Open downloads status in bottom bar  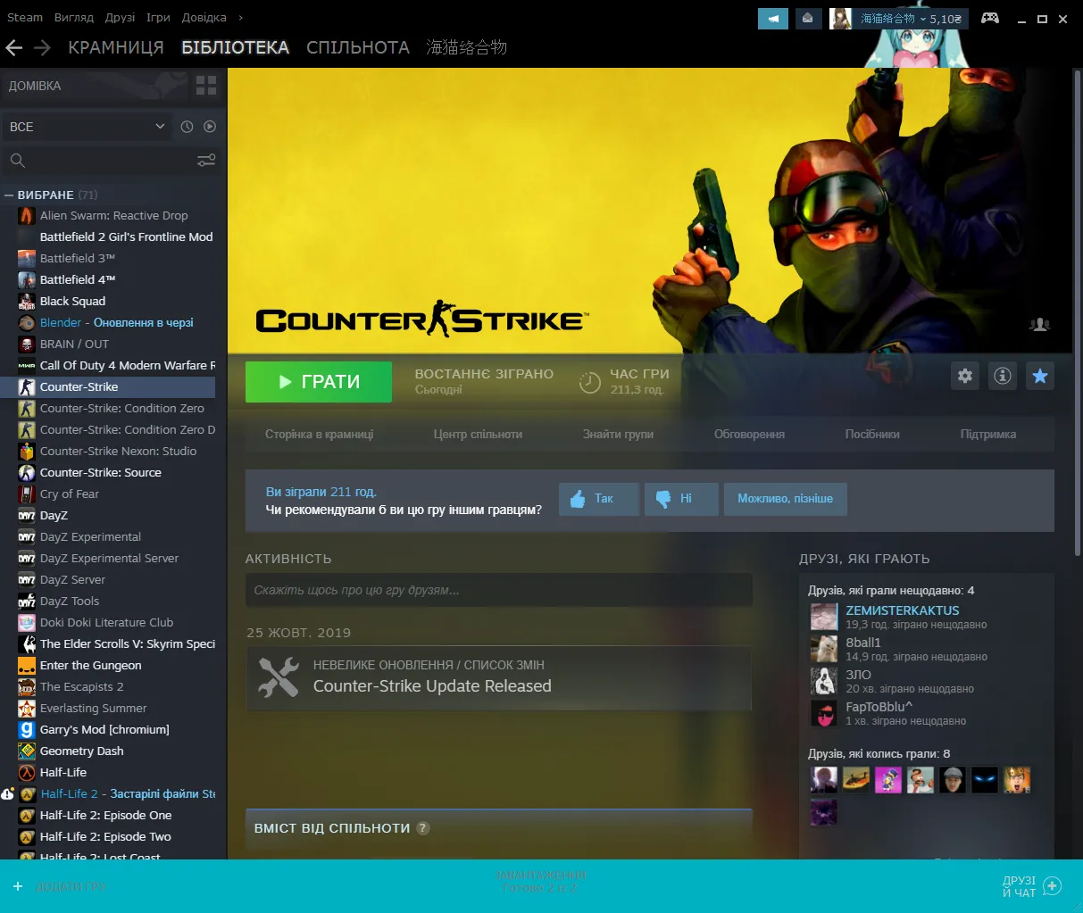(x=541, y=882)
